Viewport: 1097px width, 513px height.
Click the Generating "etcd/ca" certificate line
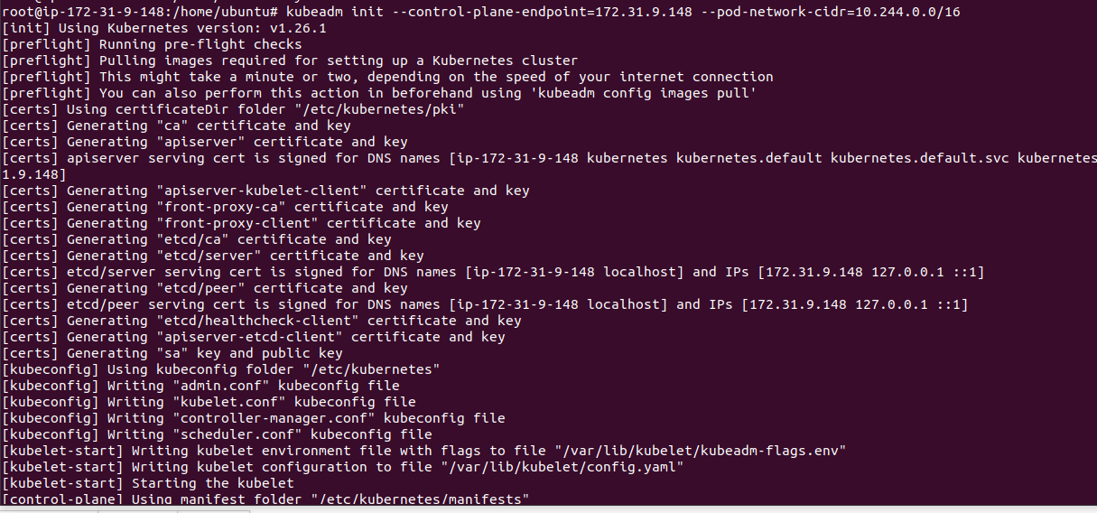pos(197,239)
